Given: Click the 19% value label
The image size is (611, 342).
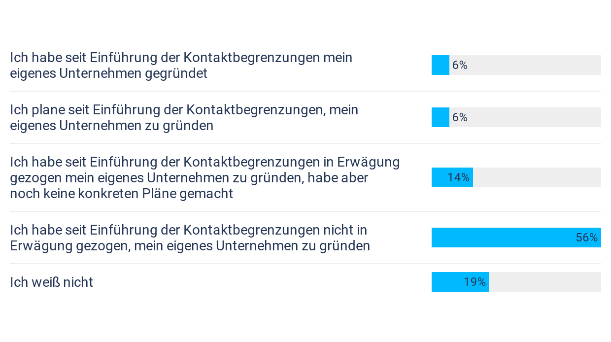Looking at the screenshot, I should pos(475,282).
